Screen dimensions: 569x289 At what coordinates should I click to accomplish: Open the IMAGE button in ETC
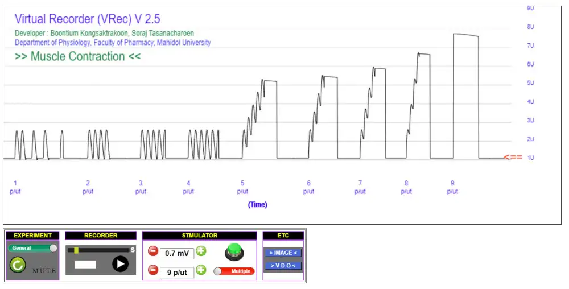tap(282, 253)
